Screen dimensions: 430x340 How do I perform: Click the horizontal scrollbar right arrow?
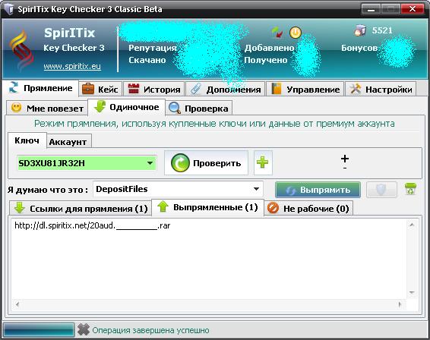tap(400, 304)
